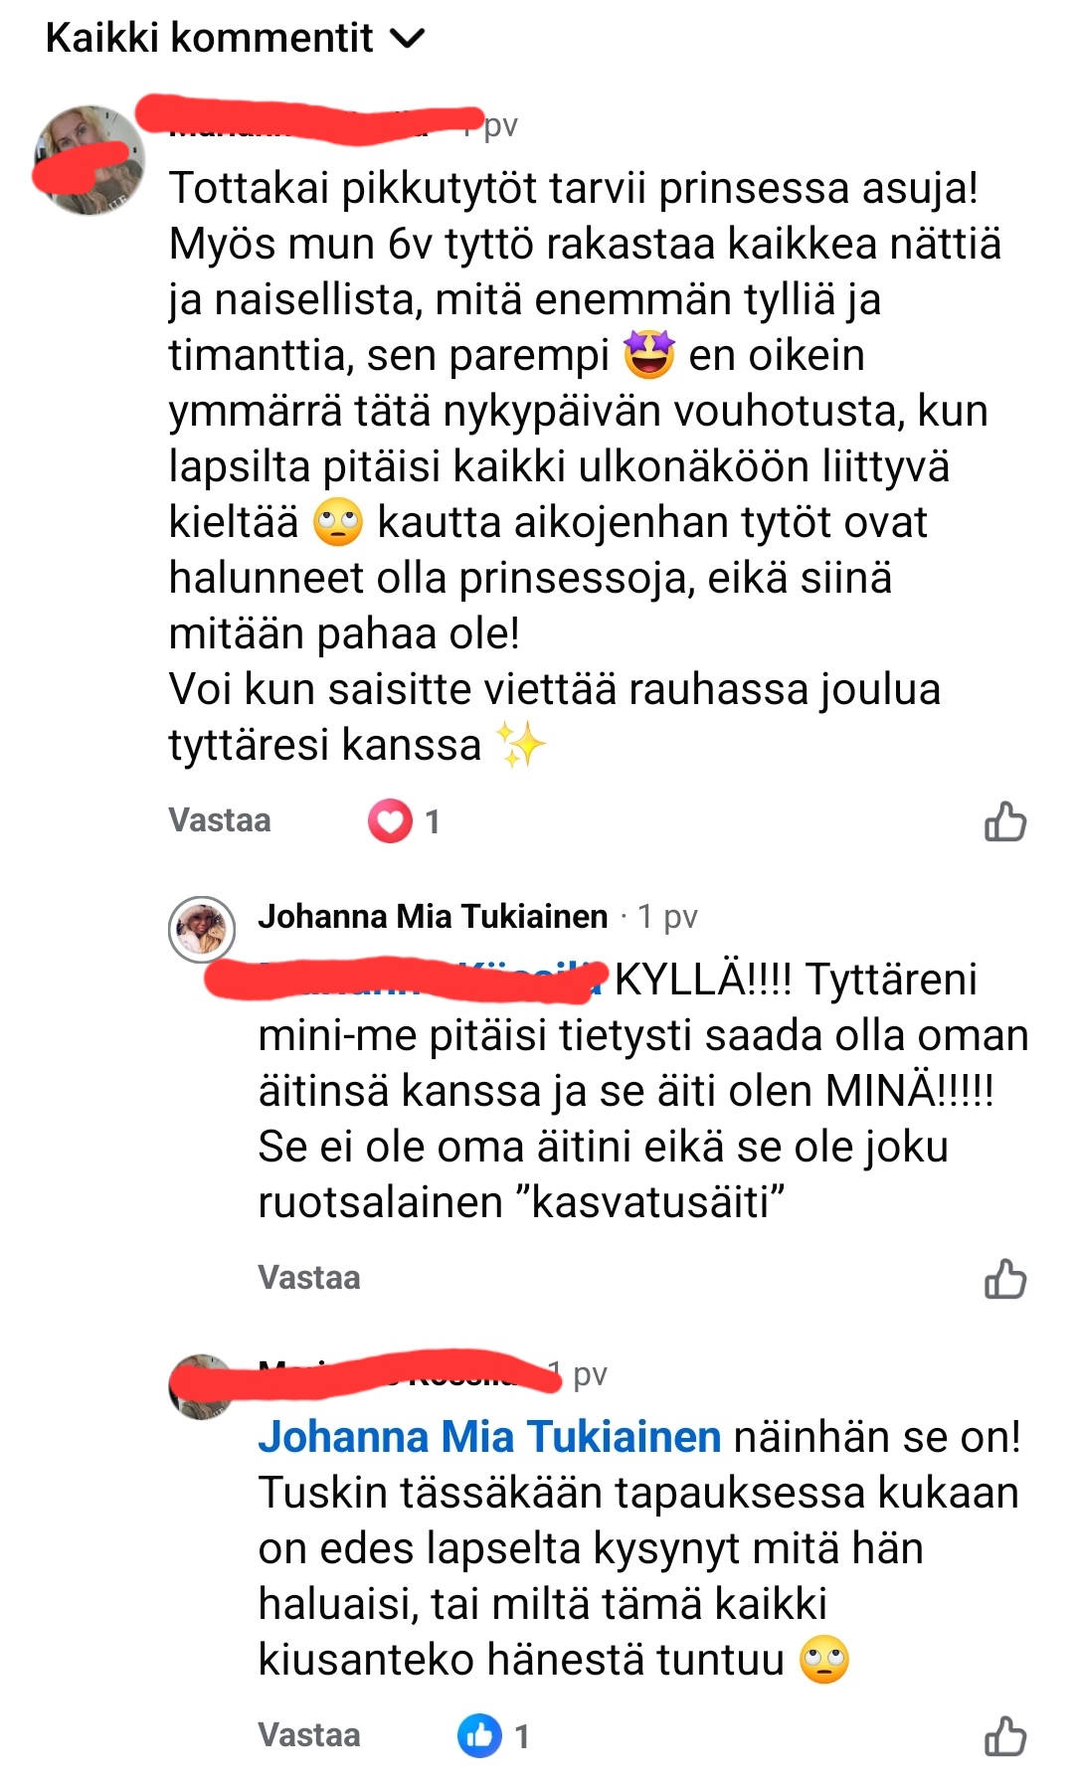Screen dimensions: 1074x1786
Task: Open the heart reaction on first comment
Action: click(390, 821)
